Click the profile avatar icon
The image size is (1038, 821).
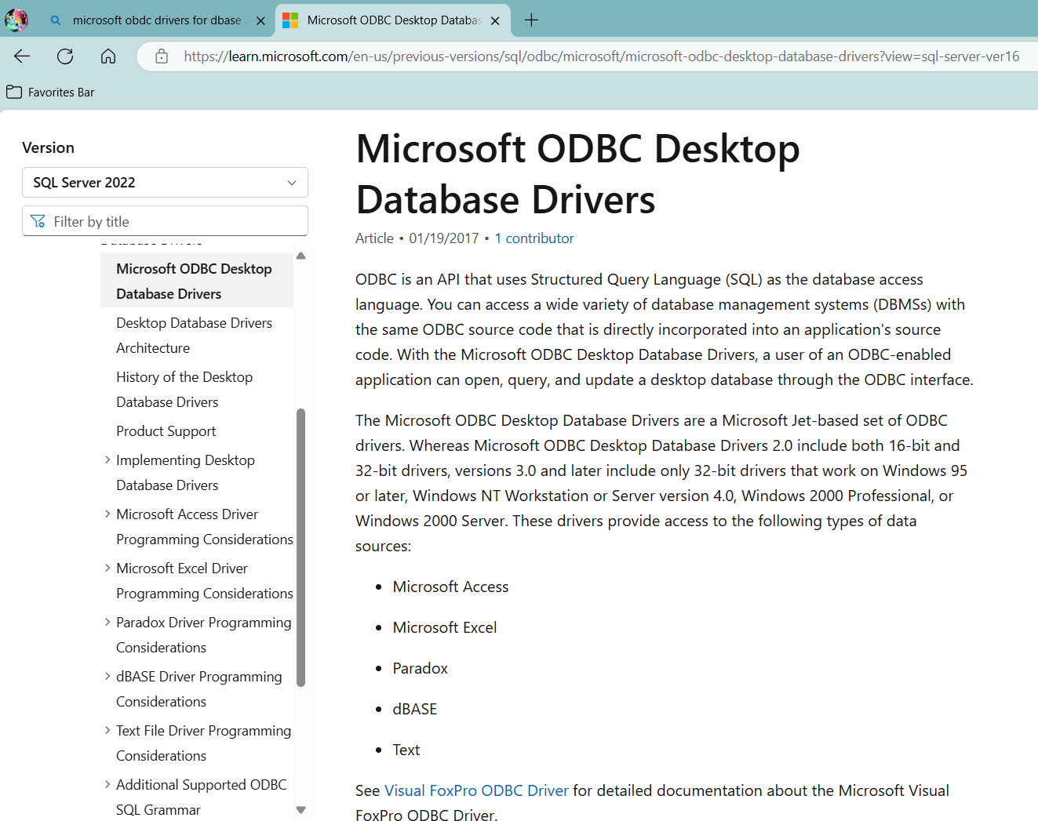point(16,20)
